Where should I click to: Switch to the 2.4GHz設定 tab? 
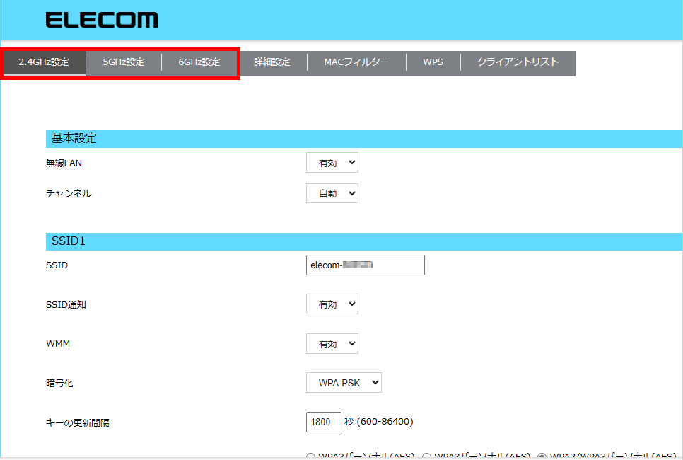(44, 62)
